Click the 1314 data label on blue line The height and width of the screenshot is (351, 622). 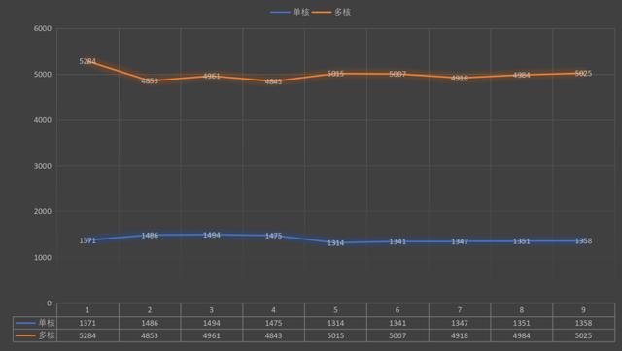(x=335, y=243)
